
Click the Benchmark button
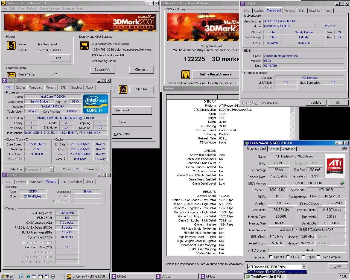[132, 110]
